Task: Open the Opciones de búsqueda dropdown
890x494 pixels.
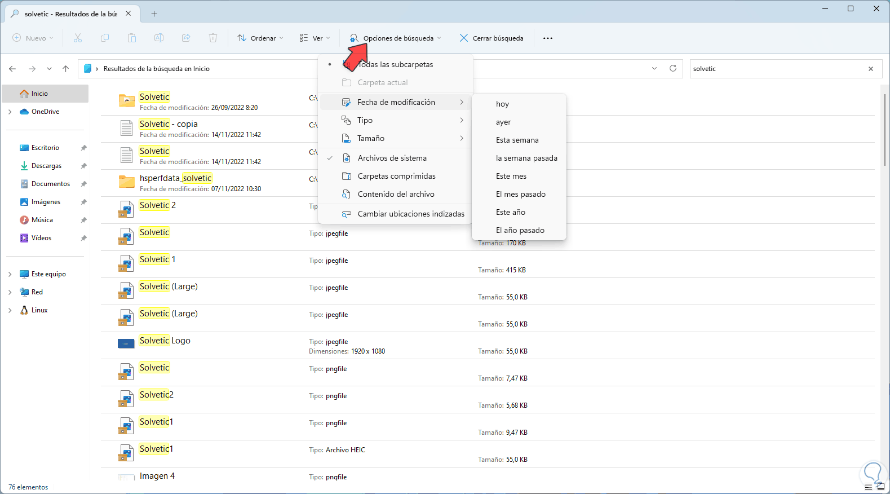Action: click(x=395, y=38)
